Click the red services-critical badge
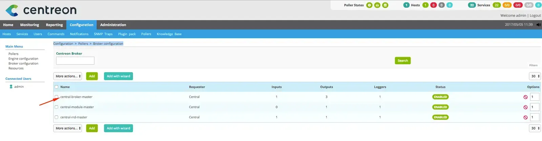542x141 pixels. pos(518,5)
